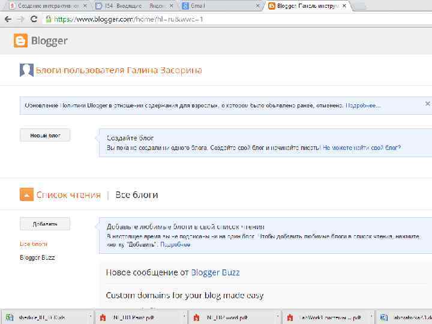Viewport: 432px width, 324px height.
Task: Click the Paint pdf file icon
Action: click(x=103, y=317)
